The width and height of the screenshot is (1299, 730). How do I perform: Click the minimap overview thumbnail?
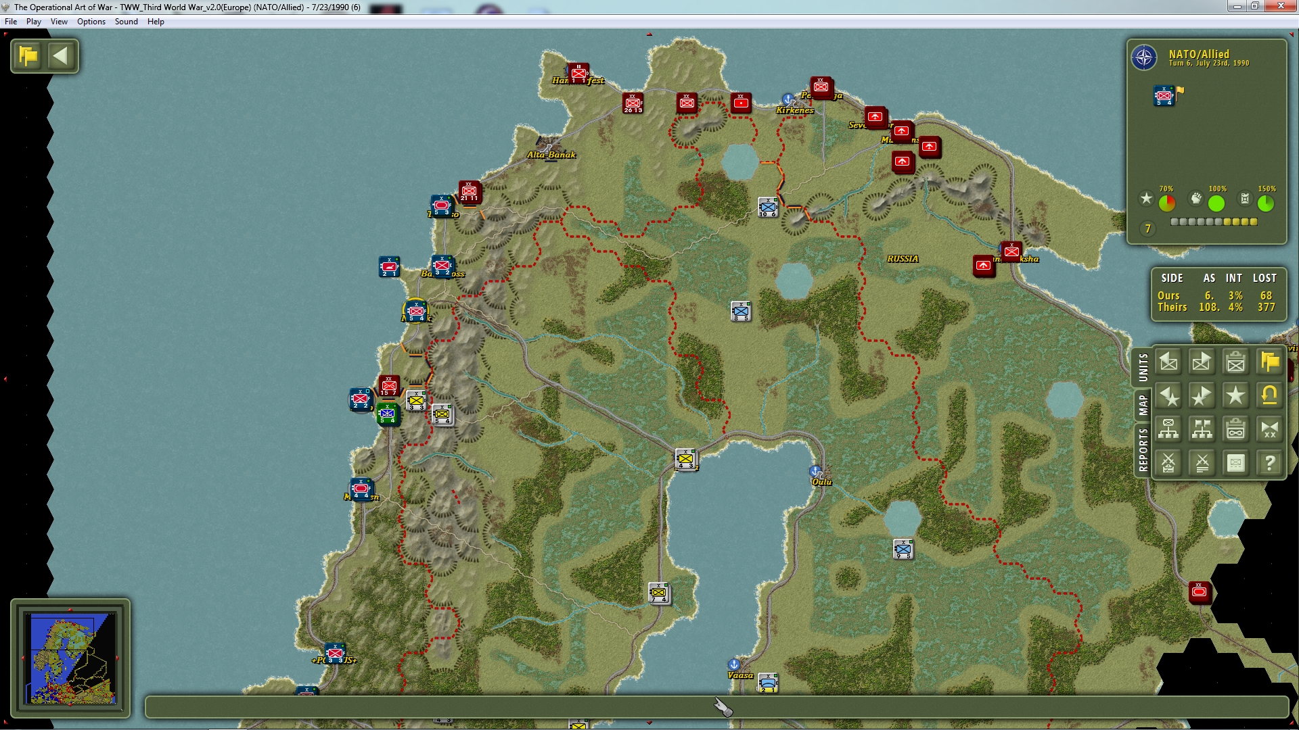point(70,658)
